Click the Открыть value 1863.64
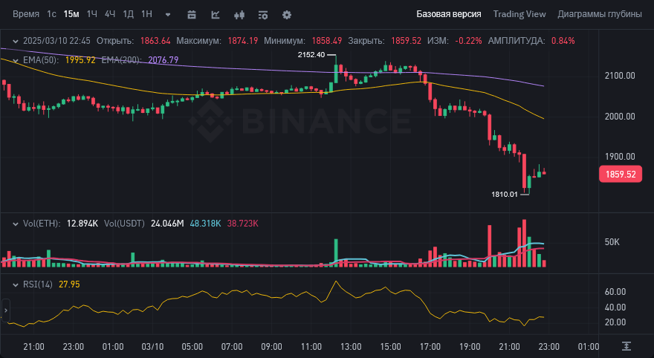 tap(155, 41)
